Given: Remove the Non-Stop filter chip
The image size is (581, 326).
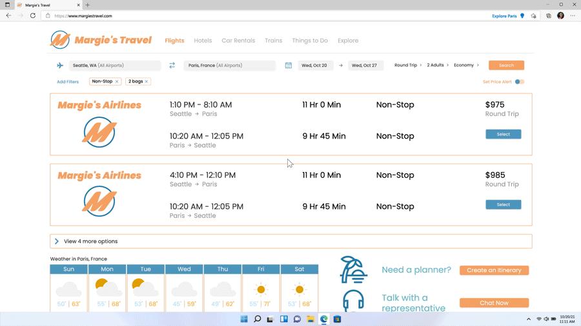Looking at the screenshot, I should (x=117, y=82).
